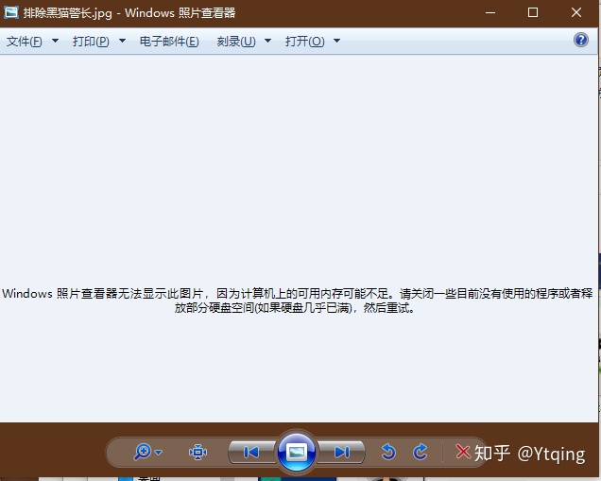Open the magnifier zoom control
Viewport: 601px width, 481px height.
[x=143, y=452]
